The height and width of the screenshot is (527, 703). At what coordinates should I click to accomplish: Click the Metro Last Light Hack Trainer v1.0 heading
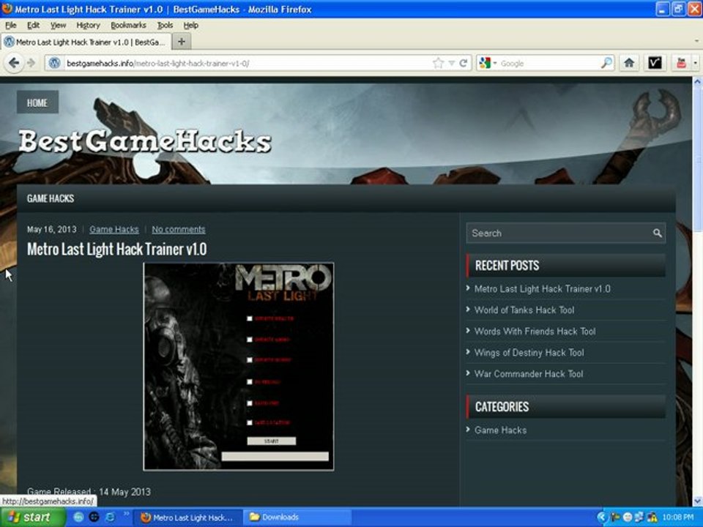point(116,249)
